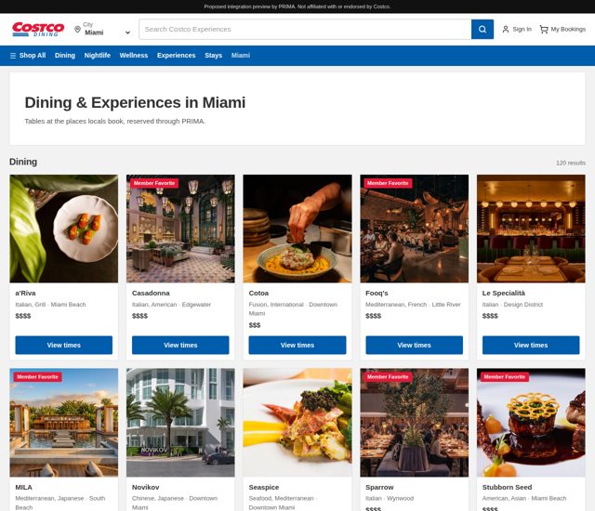Screen dimensions: 595x511
Task: Select the Miami nav item
Action: 241,56
